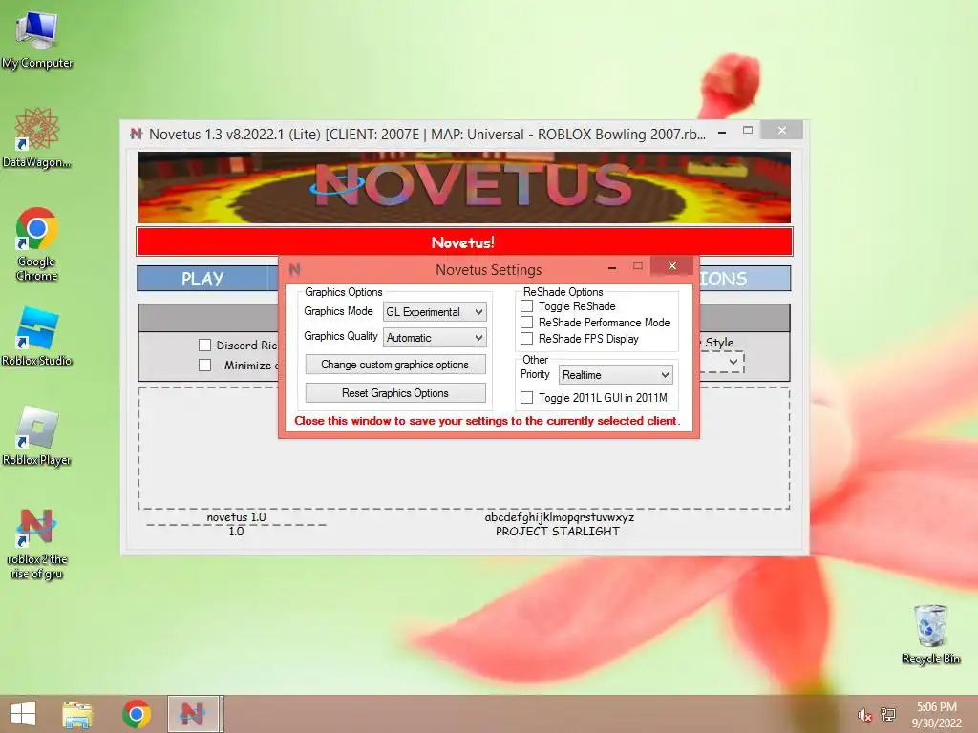
Task: Maximize the Novetus Settings window
Action: point(637,266)
